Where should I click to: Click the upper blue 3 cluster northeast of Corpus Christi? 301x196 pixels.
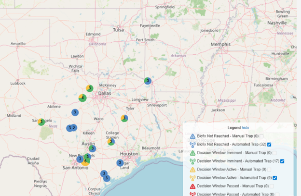pyautogui.click(x=104, y=173)
